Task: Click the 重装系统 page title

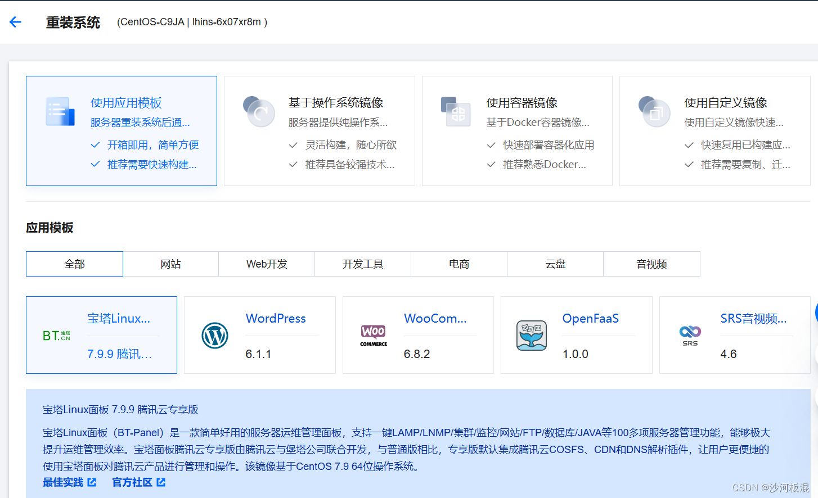Action: pyautogui.click(x=73, y=22)
